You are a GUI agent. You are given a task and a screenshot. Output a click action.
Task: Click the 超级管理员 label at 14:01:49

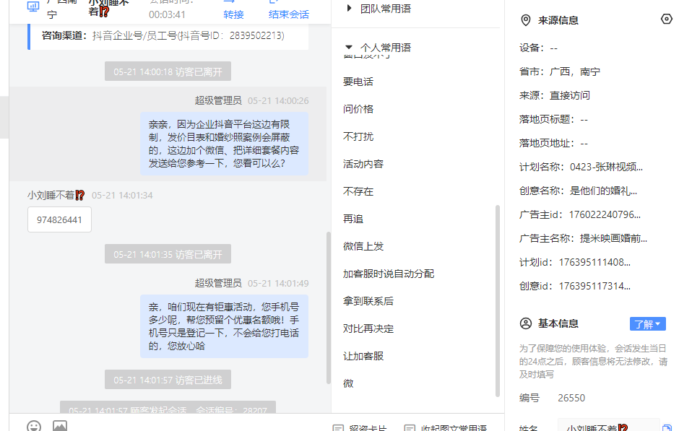click(218, 283)
